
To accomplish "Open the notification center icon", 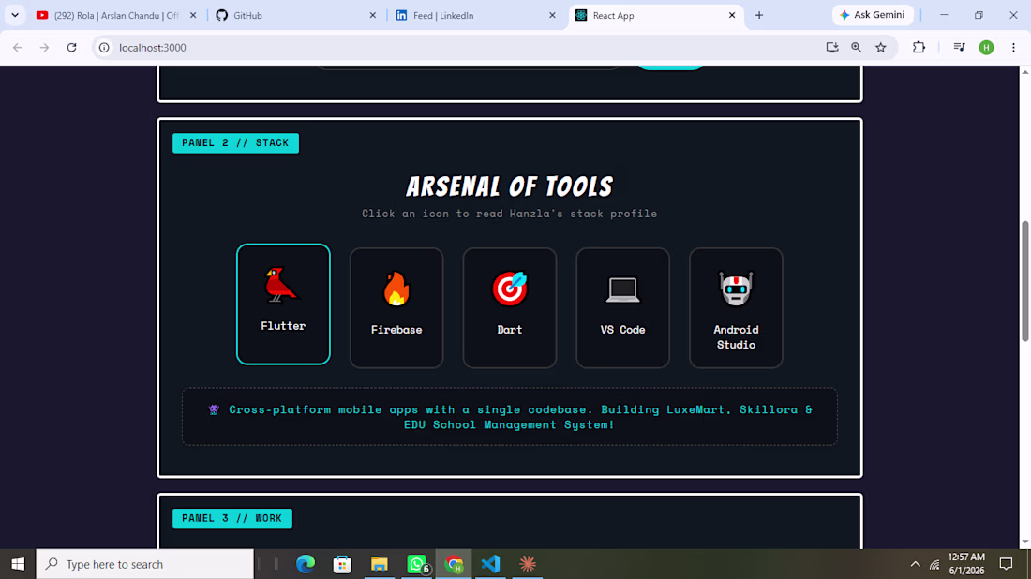I will click(1006, 564).
